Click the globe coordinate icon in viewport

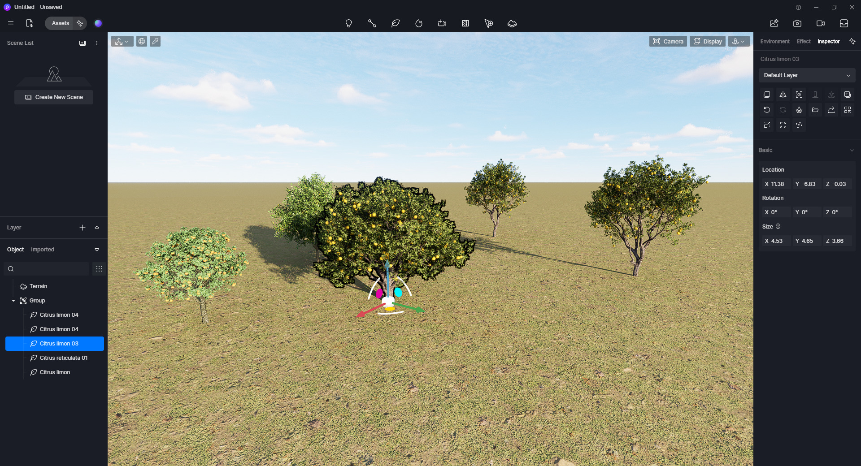coord(141,41)
